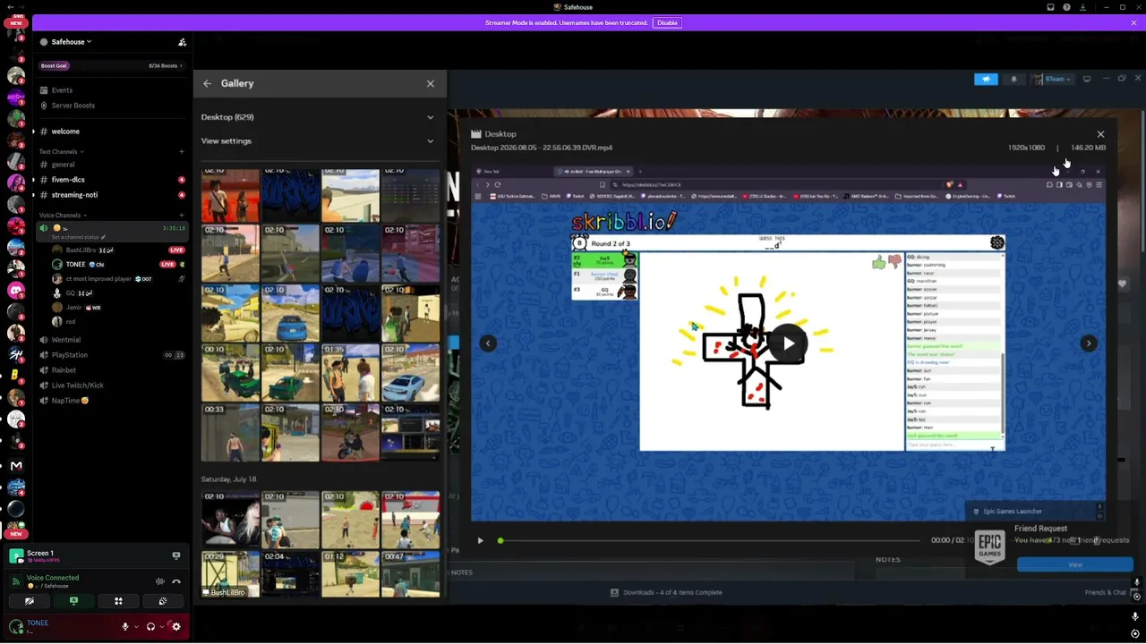Click the plus icon next to Voice Channels

182,216
